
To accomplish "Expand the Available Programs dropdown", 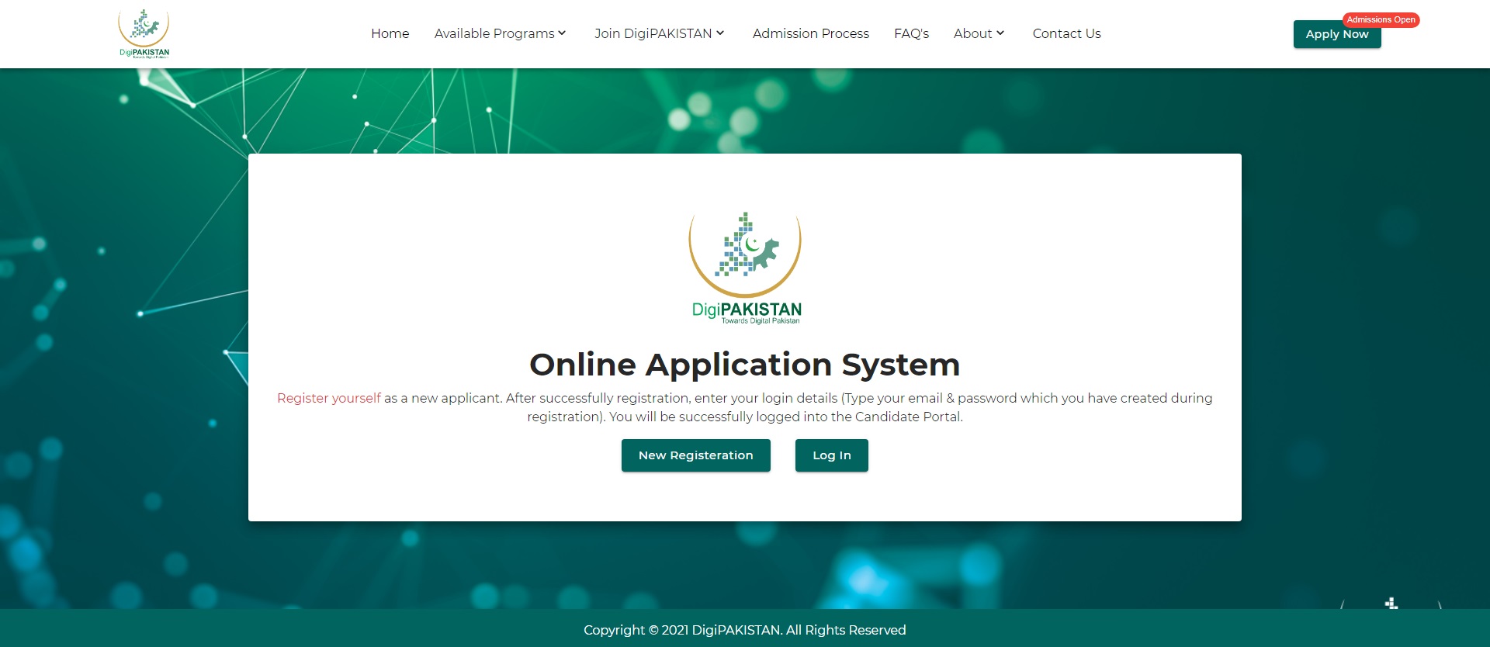I will tap(501, 33).
